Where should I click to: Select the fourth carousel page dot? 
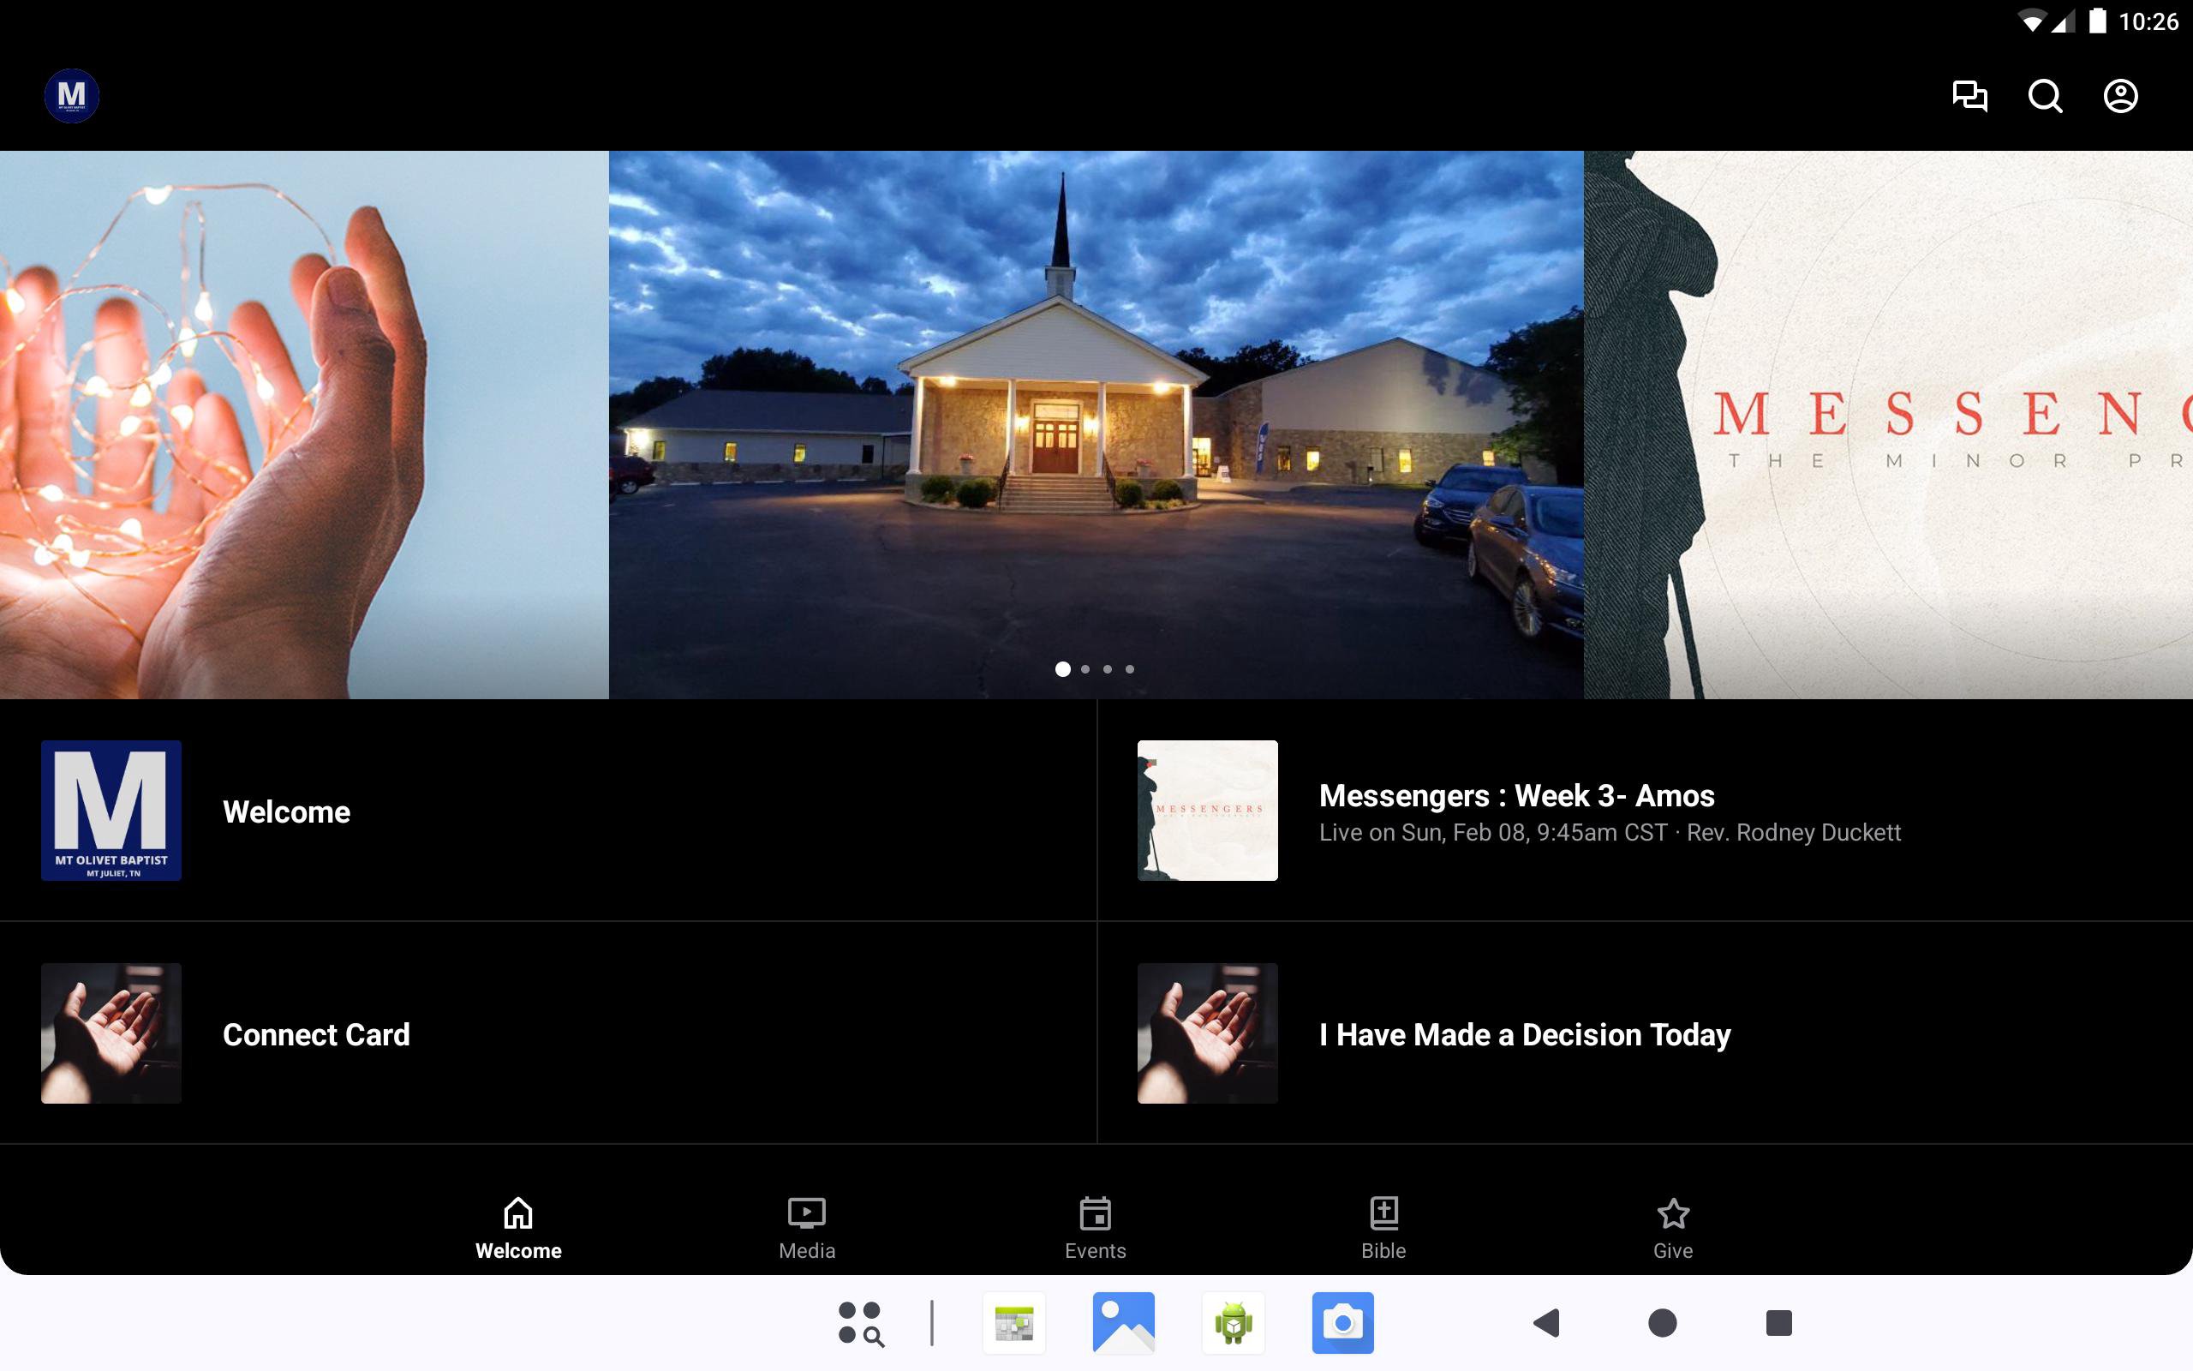tap(1130, 669)
